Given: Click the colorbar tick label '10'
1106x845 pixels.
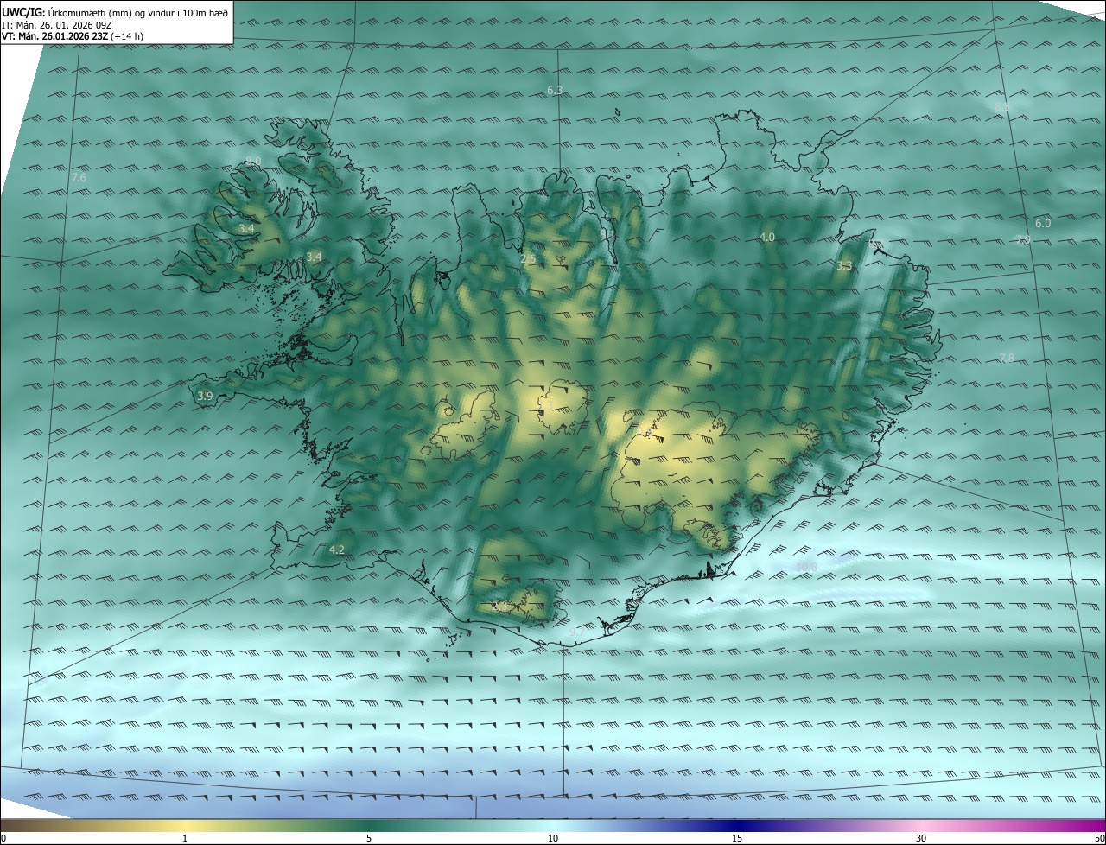Looking at the screenshot, I should click(553, 838).
